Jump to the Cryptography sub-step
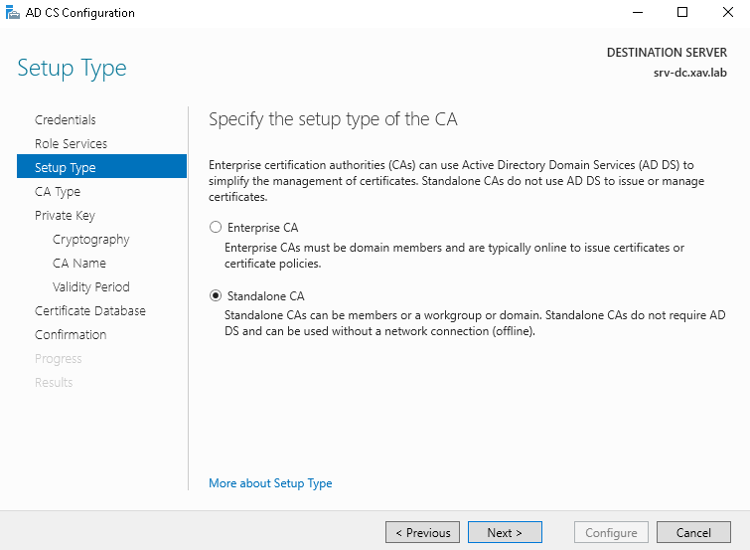This screenshot has width=750, height=550. [90, 240]
